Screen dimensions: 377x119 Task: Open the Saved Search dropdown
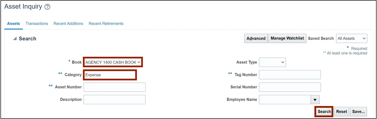coord(351,38)
